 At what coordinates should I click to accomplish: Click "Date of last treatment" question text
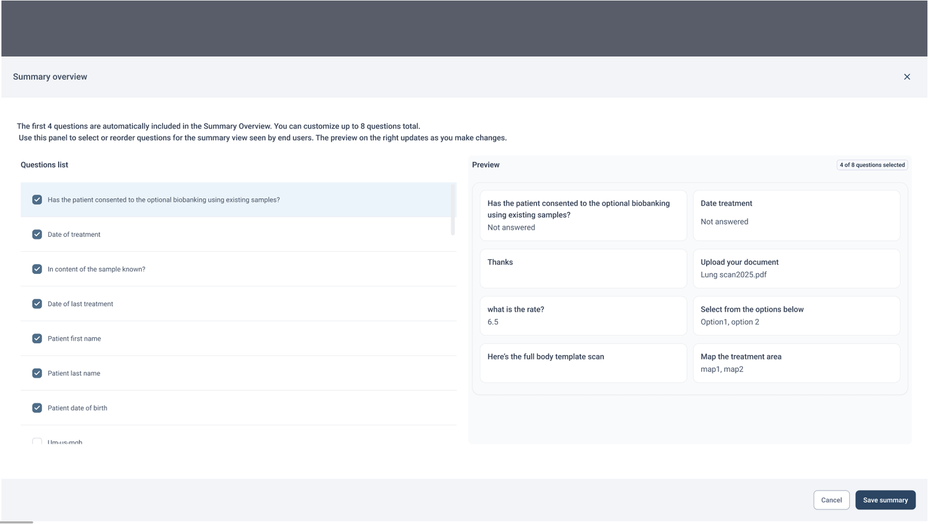click(80, 304)
